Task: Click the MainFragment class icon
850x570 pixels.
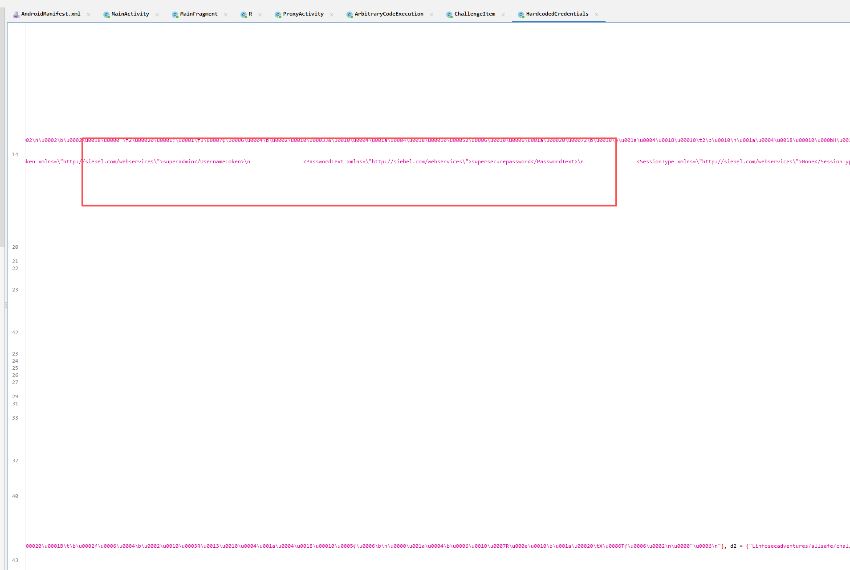Action: [x=175, y=15]
